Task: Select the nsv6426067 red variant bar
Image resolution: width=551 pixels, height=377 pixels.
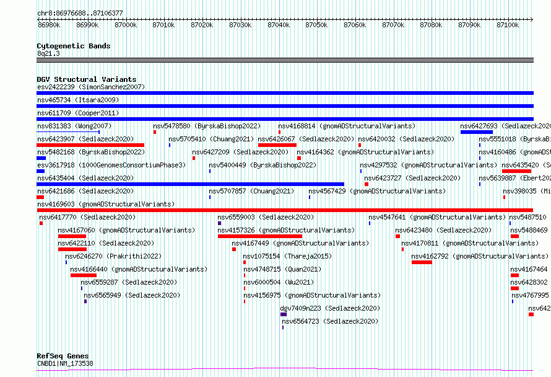Action: 277,145
